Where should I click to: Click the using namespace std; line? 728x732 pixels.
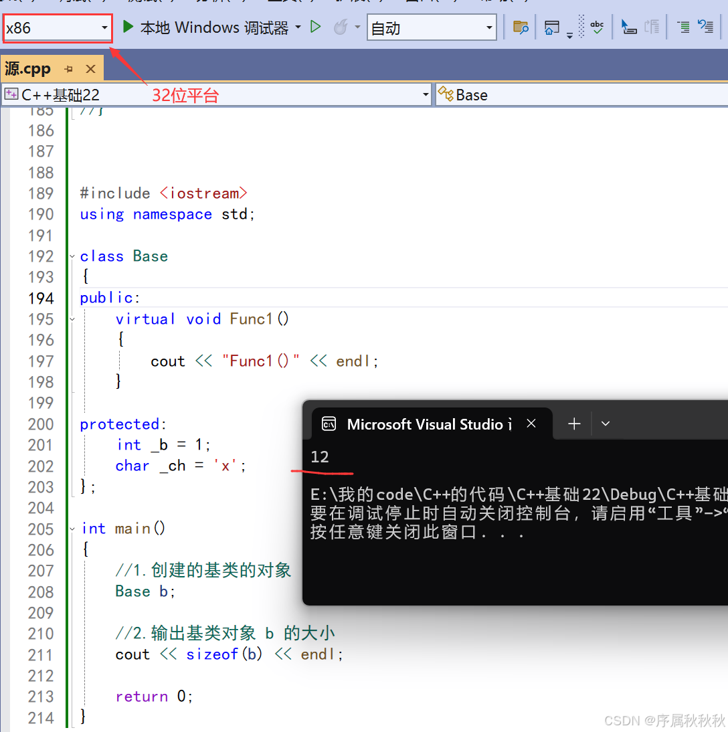167,214
